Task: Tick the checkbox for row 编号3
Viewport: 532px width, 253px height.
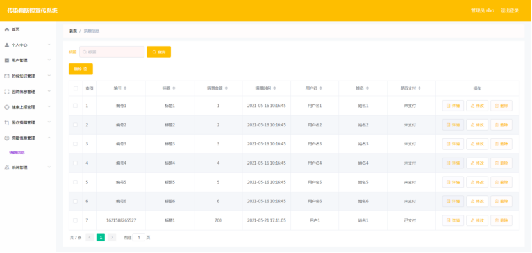Action: [x=76, y=144]
